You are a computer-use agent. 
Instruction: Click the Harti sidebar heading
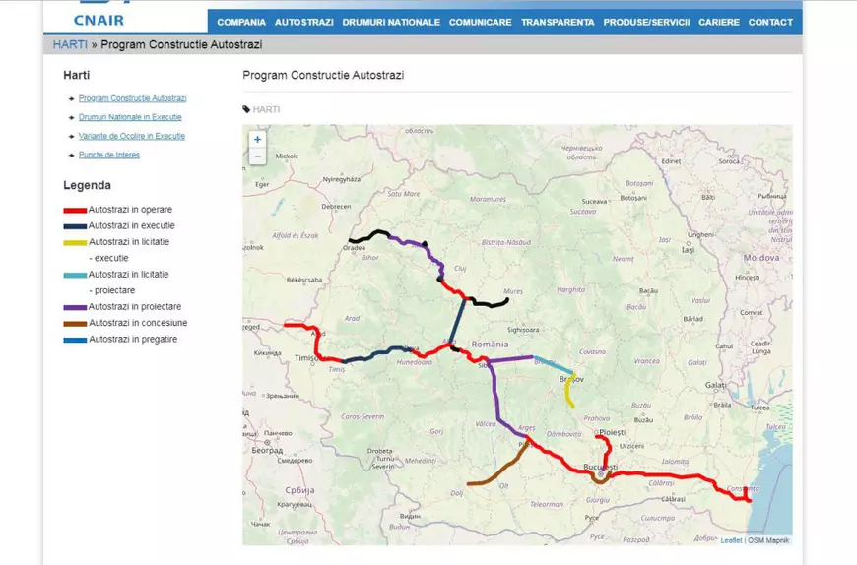tap(77, 76)
